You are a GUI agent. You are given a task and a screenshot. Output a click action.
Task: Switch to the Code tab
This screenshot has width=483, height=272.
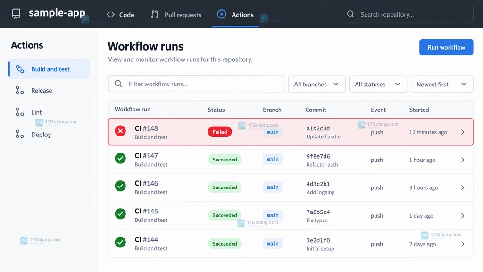coord(120,15)
